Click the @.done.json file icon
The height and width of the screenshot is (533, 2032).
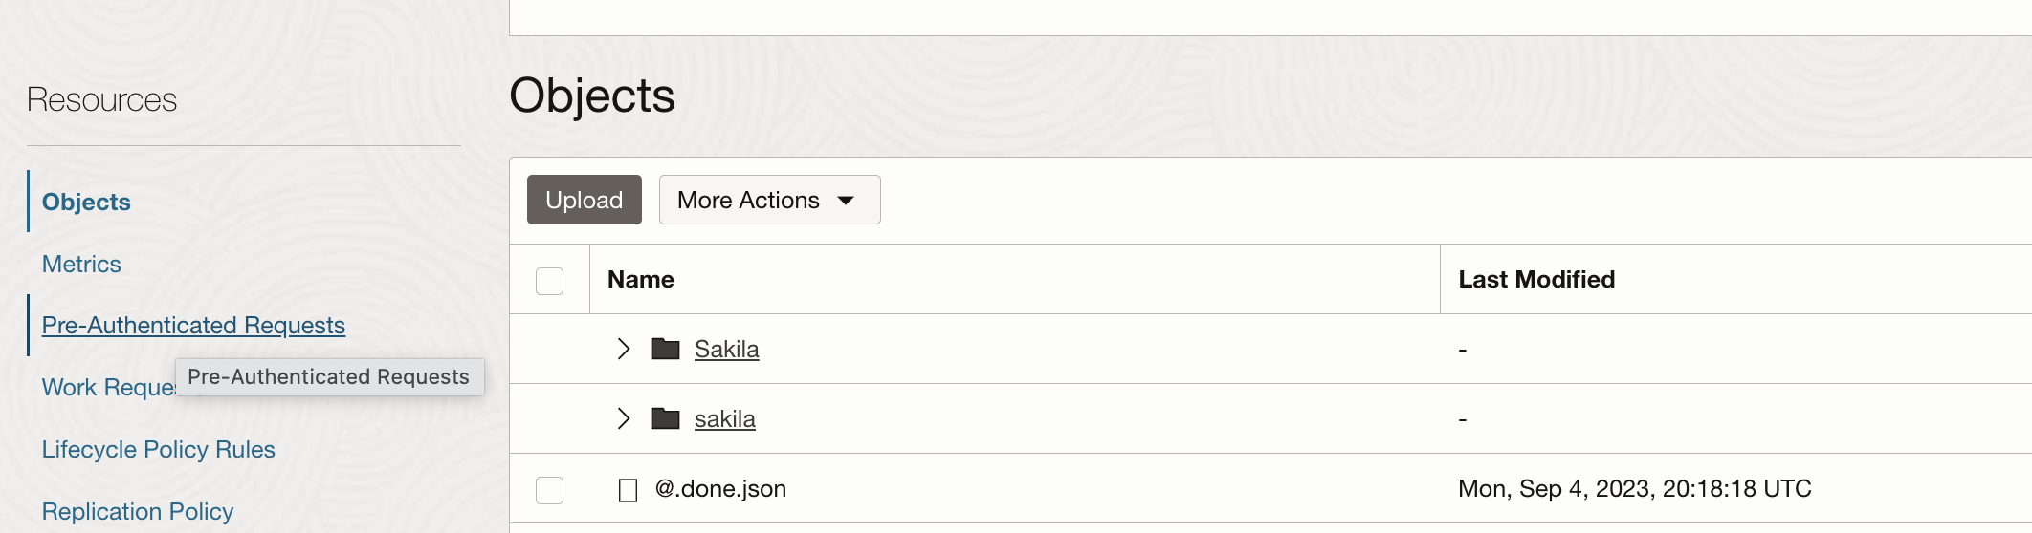coord(628,490)
